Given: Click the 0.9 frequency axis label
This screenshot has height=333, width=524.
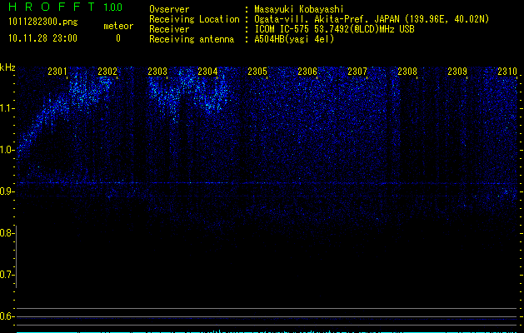Looking at the screenshot, I should pos(7,191).
